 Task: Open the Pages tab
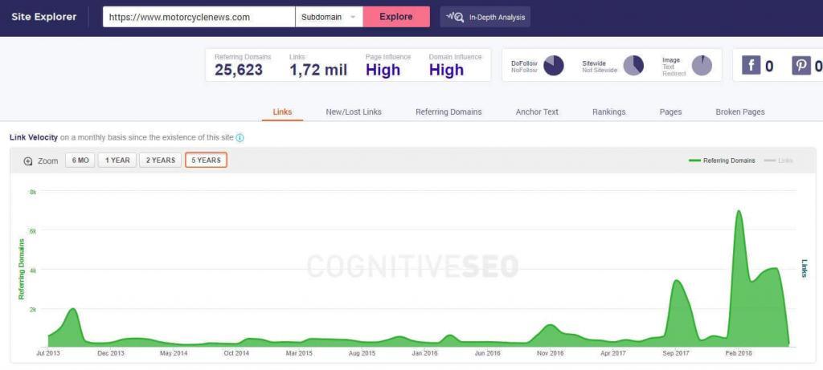pyautogui.click(x=671, y=112)
